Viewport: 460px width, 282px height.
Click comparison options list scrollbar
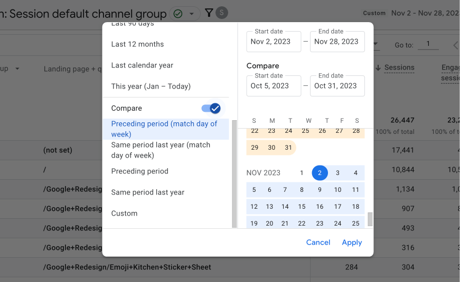pos(234,173)
